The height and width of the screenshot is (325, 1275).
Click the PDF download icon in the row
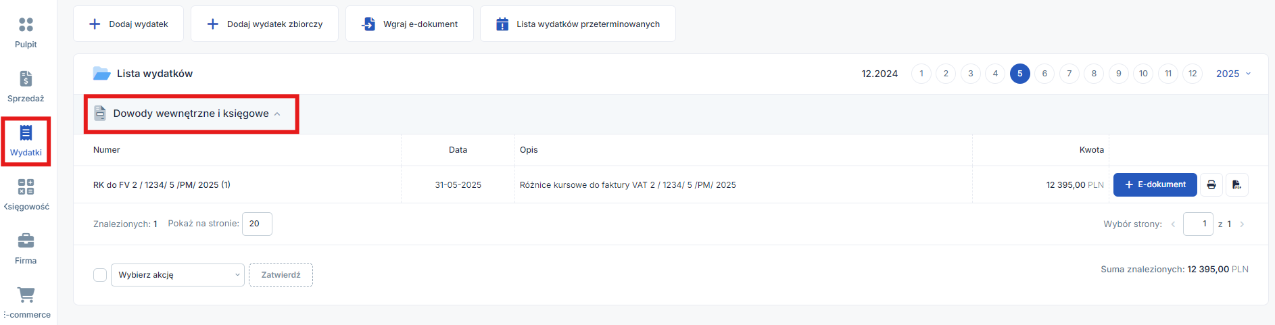click(x=1236, y=184)
